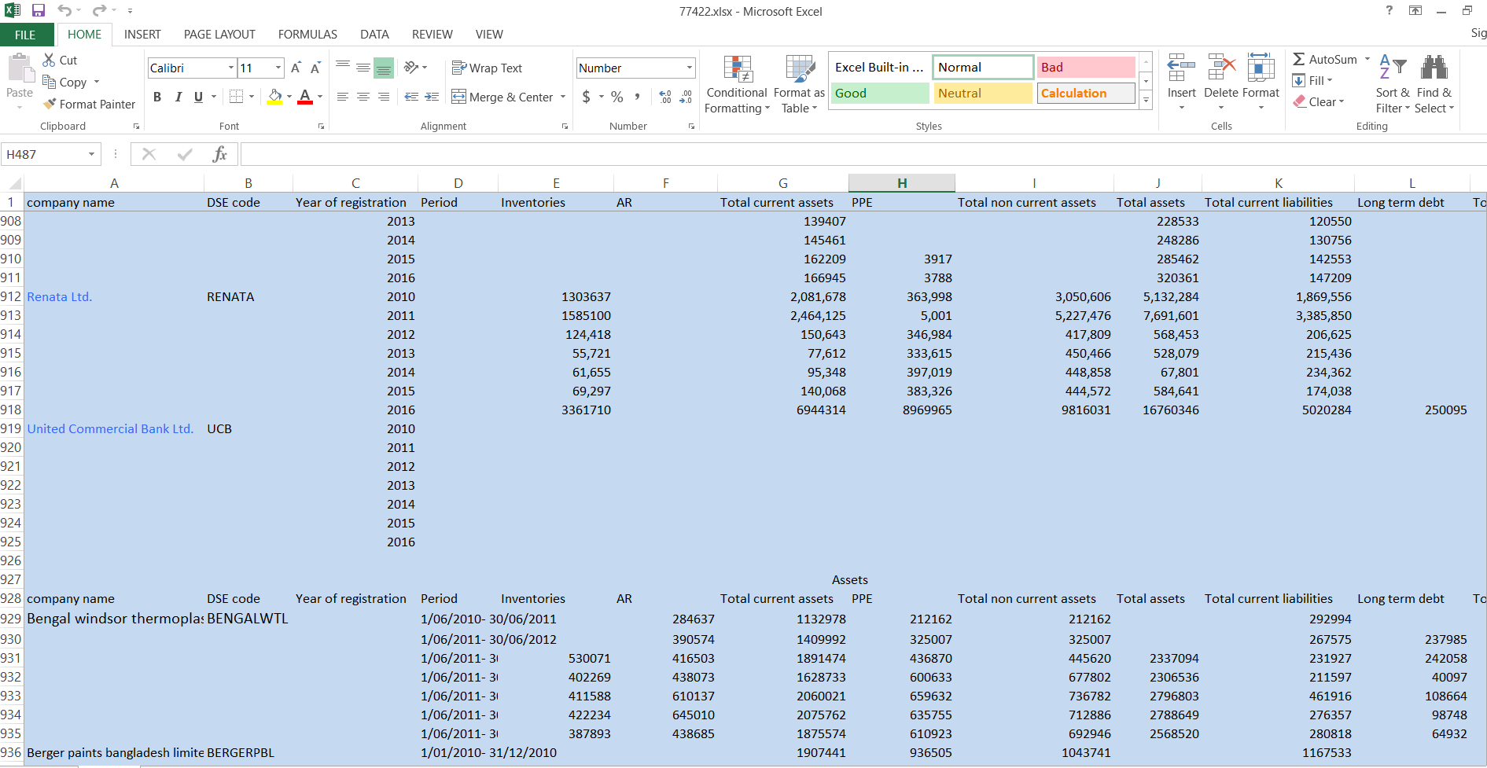
Task: Toggle Italic formatting
Action: tap(178, 97)
